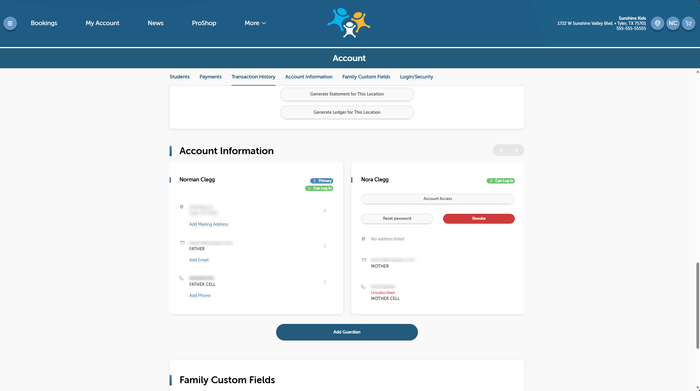This screenshot has height=391, width=700.
Task: Click the FATHER CELL label
Action: click(x=202, y=284)
